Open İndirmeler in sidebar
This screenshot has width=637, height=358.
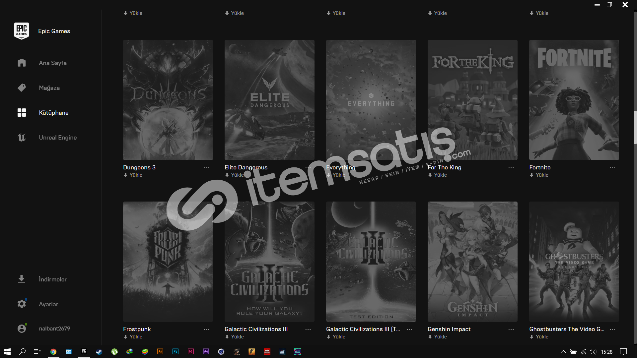tap(53, 279)
